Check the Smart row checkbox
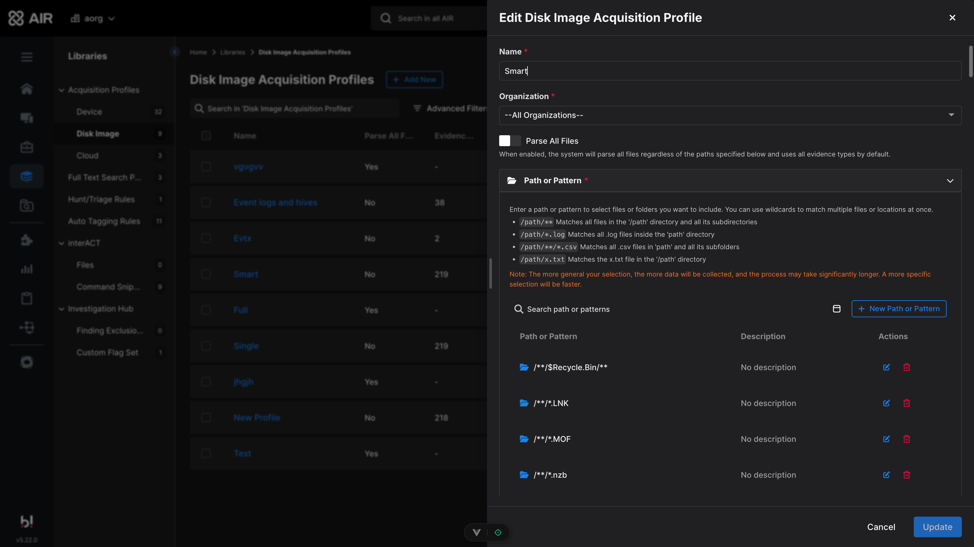This screenshot has width=974, height=547. tap(206, 274)
